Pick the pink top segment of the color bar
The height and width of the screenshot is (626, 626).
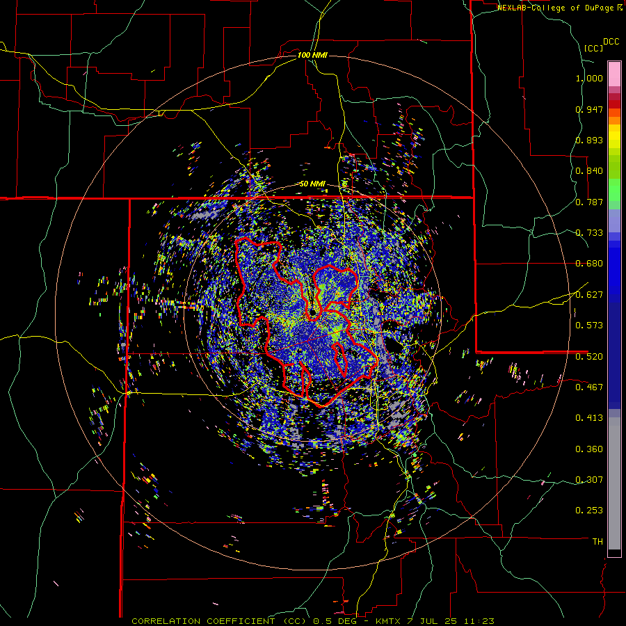click(614, 74)
